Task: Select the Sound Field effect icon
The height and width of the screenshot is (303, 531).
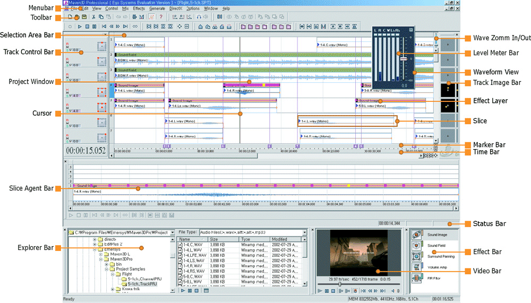Action: (416, 245)
